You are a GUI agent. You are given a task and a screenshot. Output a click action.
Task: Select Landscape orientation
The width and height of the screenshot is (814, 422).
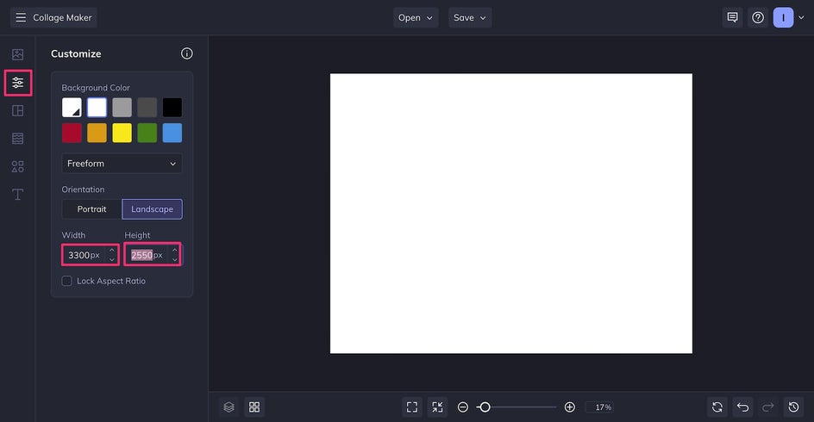(152, 209)
